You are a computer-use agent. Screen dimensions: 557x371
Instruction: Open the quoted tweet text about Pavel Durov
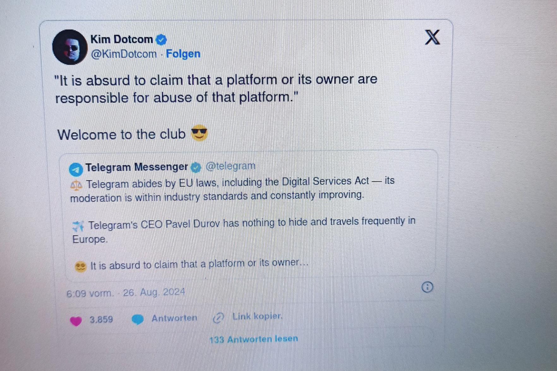pos(244,230)
